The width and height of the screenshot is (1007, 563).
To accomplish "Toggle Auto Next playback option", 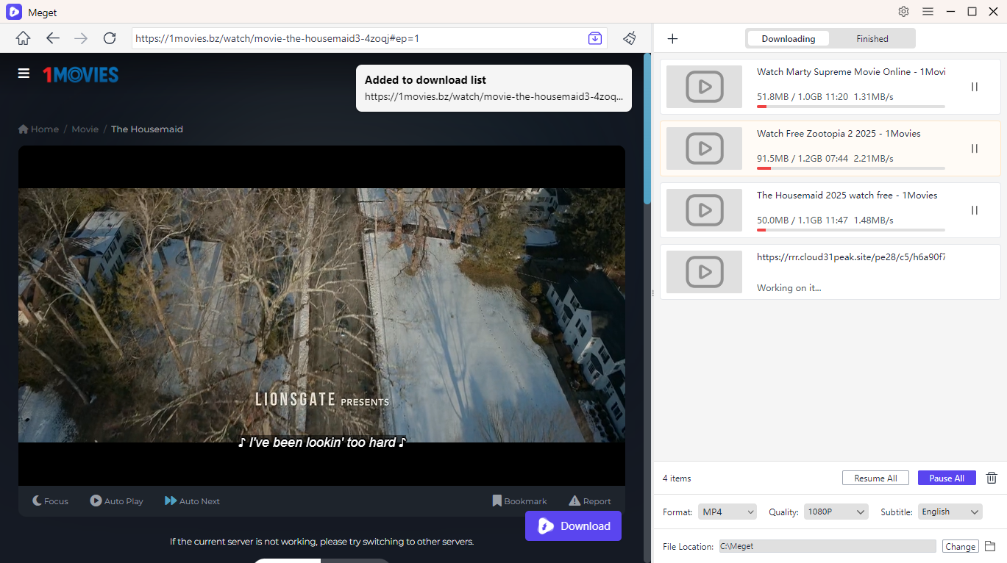I will pyautogui.click(x=191, y=501).
